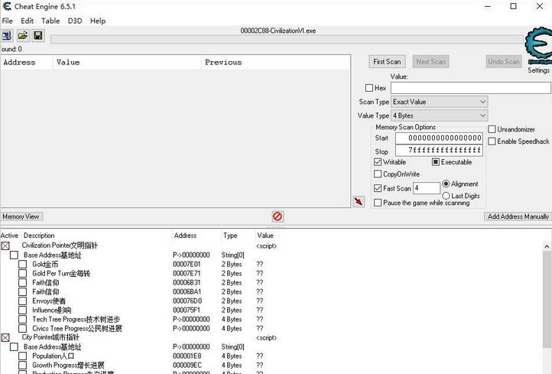This screenshot has height=374, width=552.
Task: Focus the scan Value input field
Action: (x=471, y=88)
